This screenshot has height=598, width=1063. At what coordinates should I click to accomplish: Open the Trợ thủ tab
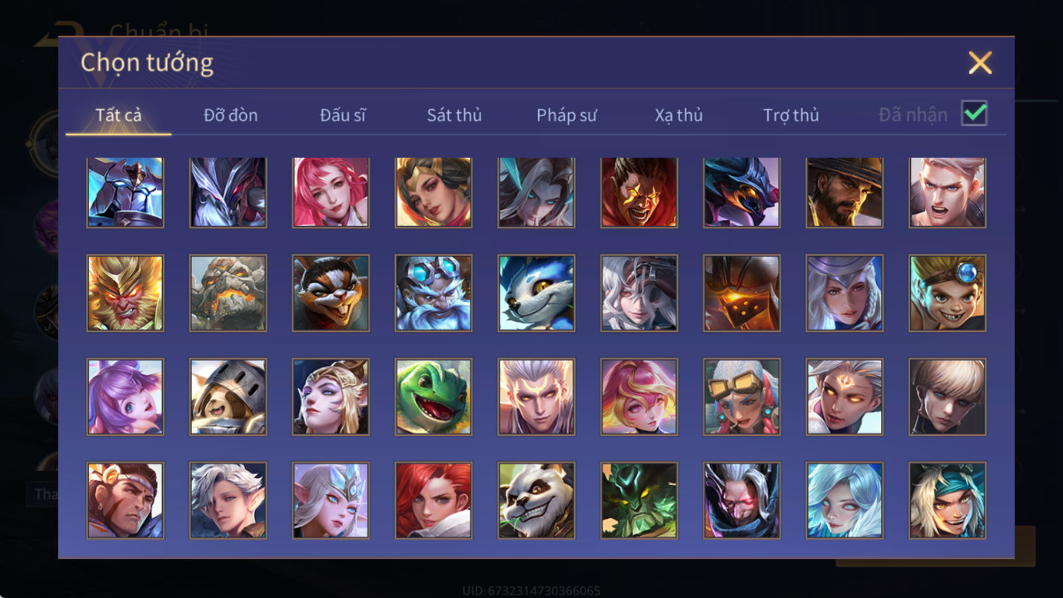(791, 115)
